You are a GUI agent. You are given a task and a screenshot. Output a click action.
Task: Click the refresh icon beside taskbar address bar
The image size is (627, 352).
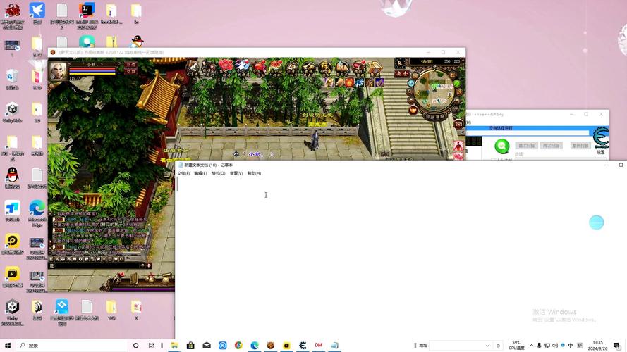[x=498, y=346]
